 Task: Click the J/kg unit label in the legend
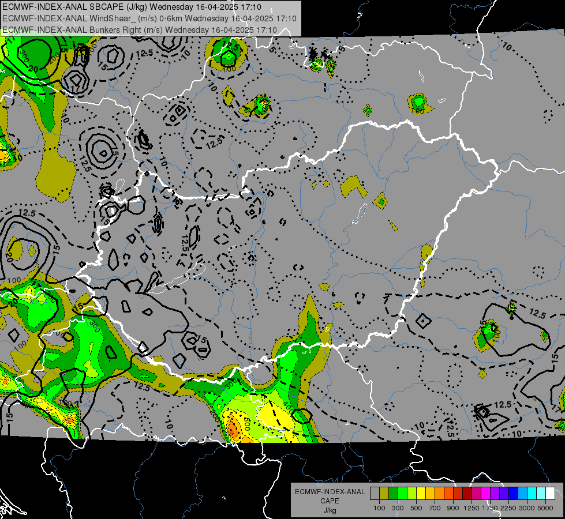[x=330, y=510]
